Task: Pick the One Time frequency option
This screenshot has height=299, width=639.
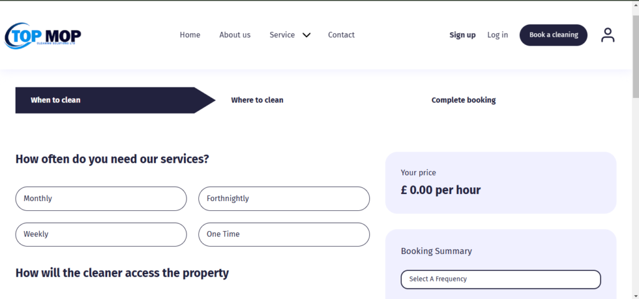Action: point(284,234)
